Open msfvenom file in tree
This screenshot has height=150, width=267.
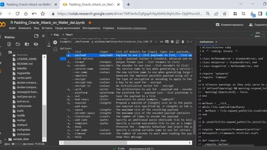click(x=23, y=134)
